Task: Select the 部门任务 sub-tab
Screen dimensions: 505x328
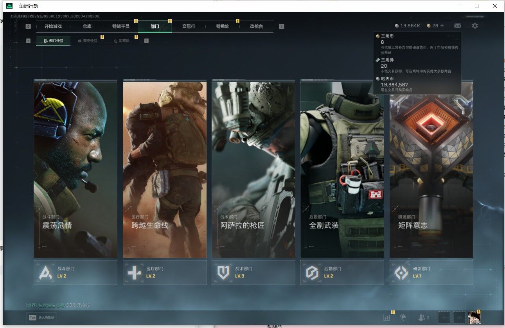Action: (54, 41)
